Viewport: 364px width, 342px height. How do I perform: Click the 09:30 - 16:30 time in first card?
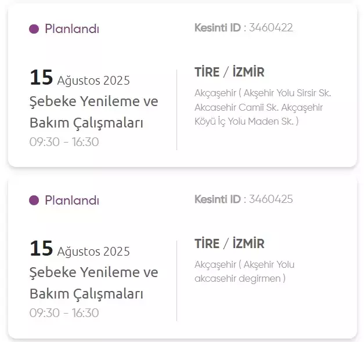pyautogui.click(x=64, y=141)
